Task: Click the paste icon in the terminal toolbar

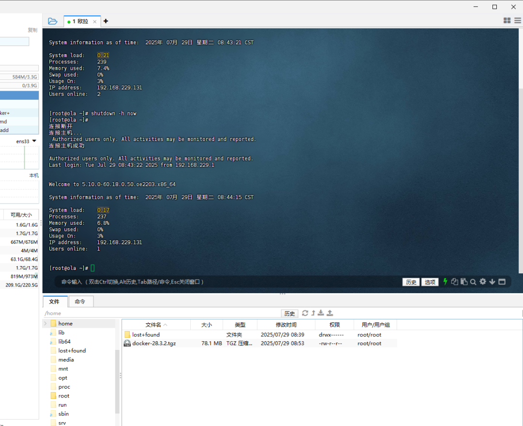Action: pos(464,282)
